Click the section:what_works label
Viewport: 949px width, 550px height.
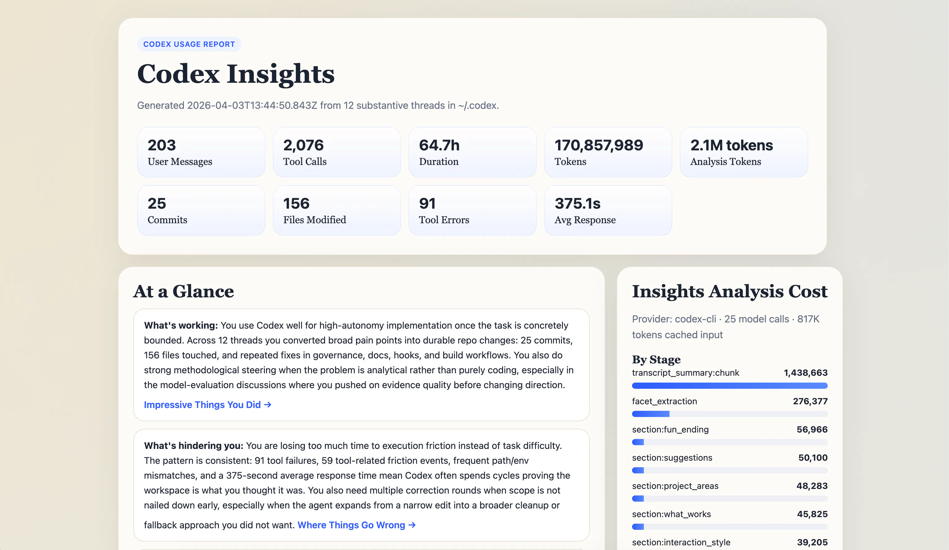coord(671,514)
